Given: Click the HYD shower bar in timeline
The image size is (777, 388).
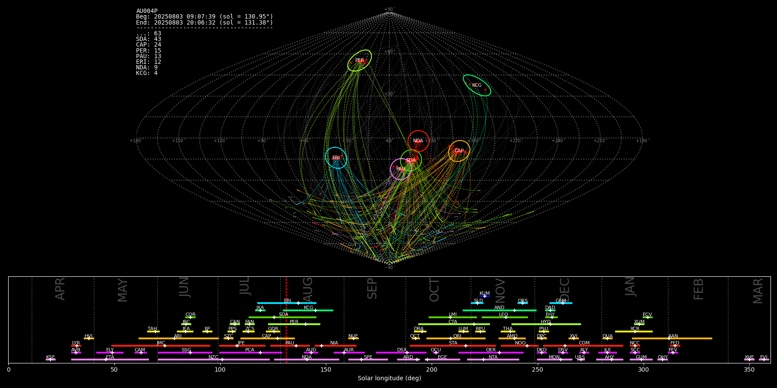Looking at the screenshot, I should [546, 324].
